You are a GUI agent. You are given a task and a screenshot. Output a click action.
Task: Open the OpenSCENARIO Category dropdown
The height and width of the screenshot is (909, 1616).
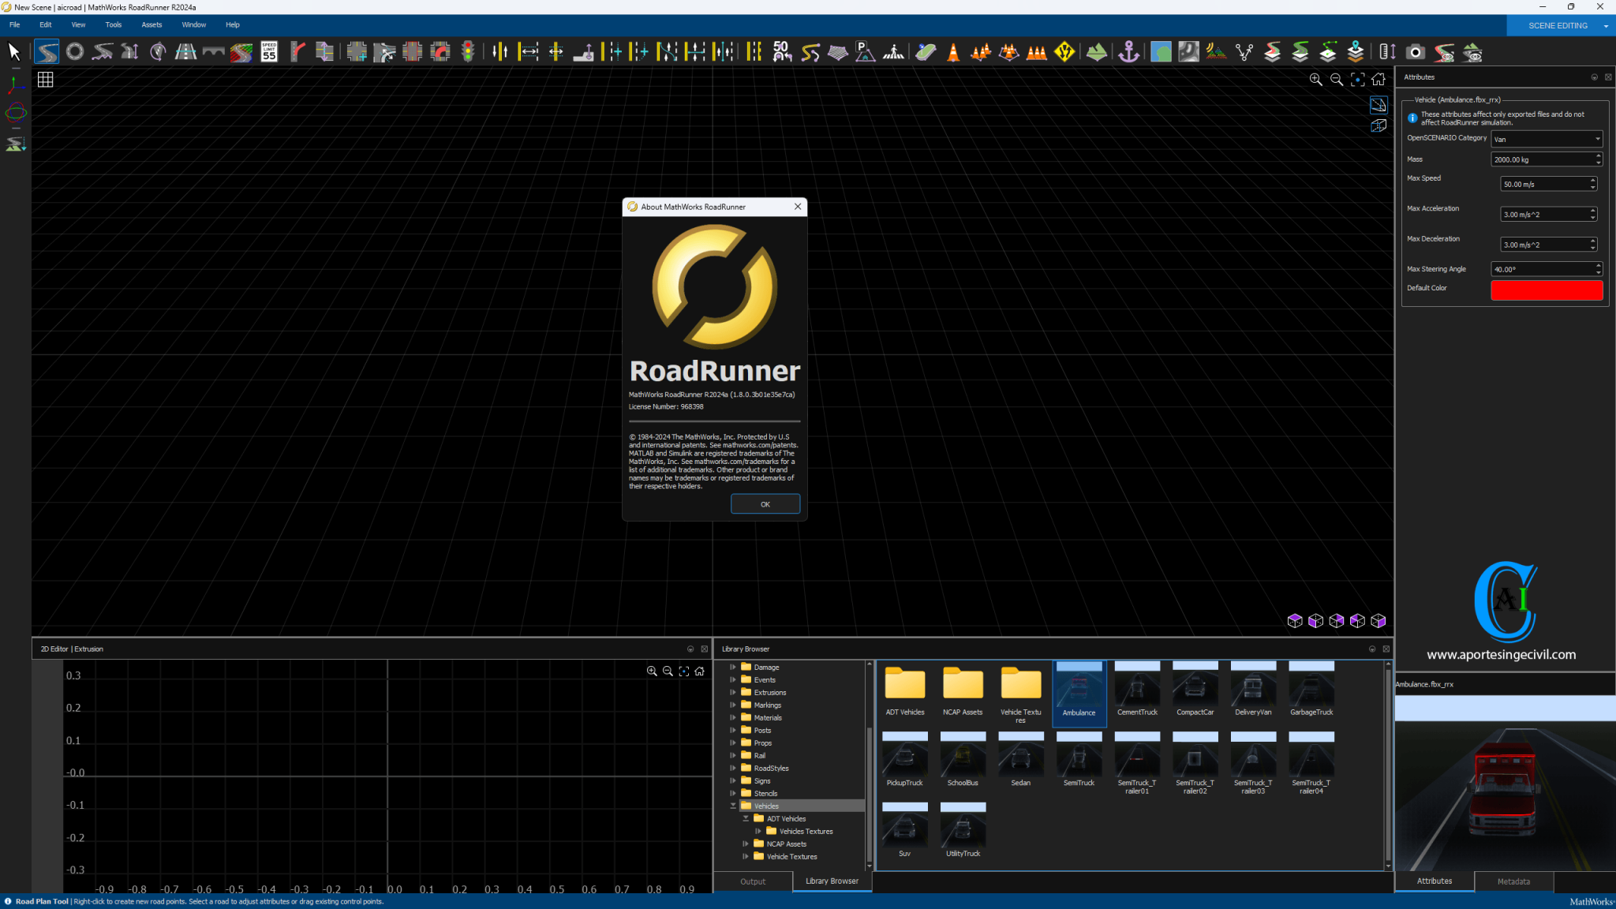click(x=1546, y=139)
